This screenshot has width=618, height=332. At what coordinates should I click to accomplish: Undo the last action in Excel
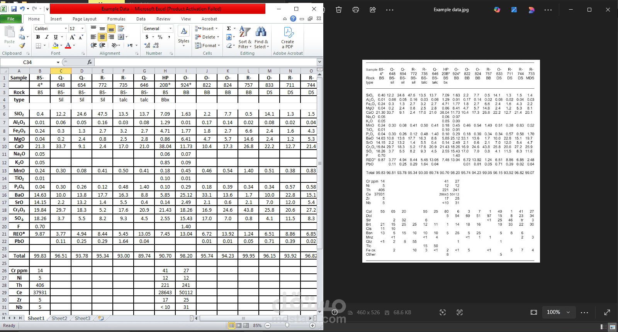coord(22,9)
